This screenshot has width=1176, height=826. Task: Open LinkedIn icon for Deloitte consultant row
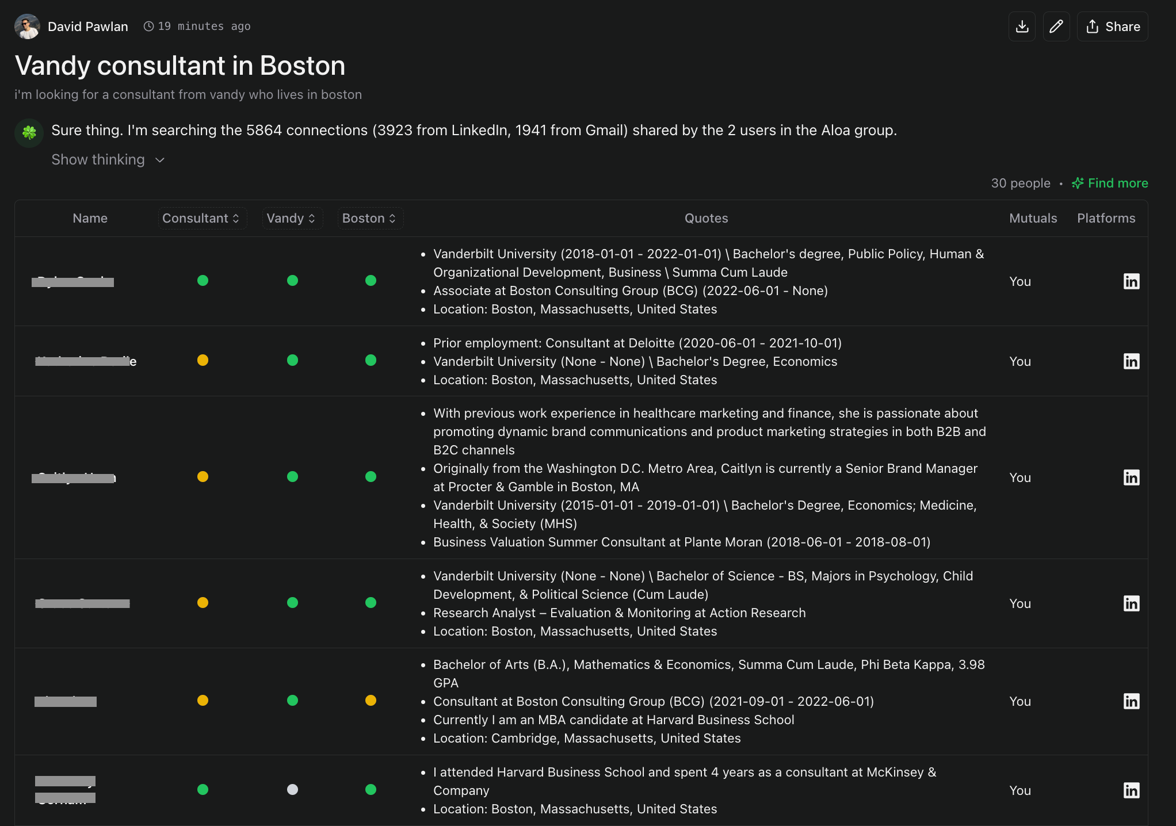pyautogui.click(x=1131, y=361)
